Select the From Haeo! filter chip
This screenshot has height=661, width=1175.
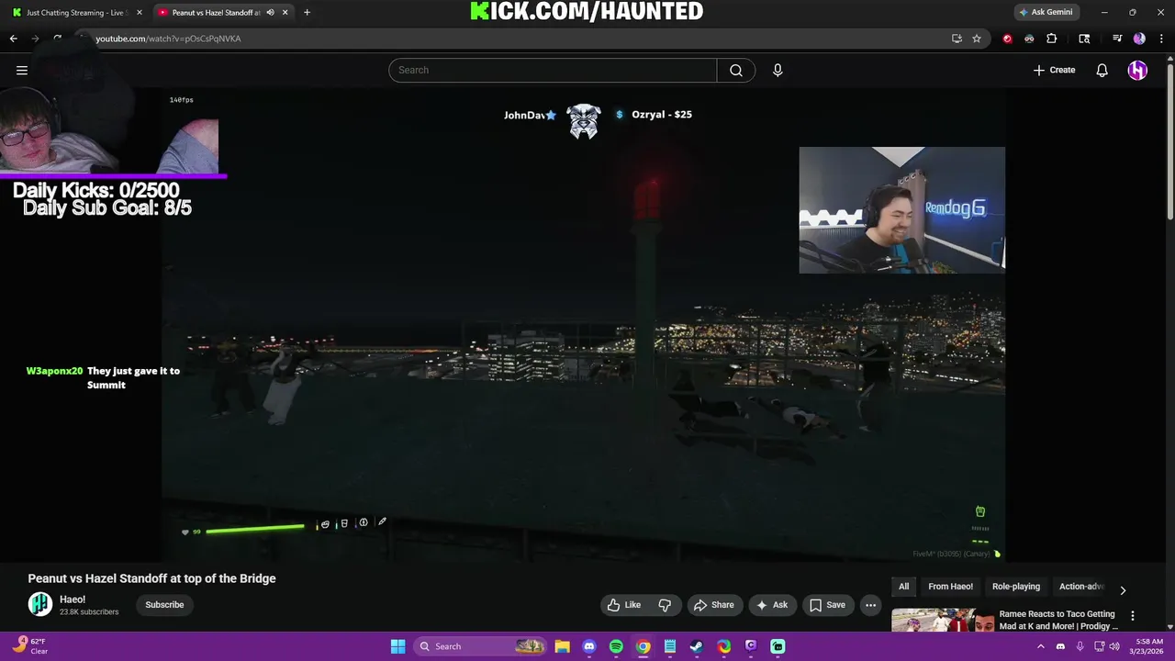click(x=950, y=587)
